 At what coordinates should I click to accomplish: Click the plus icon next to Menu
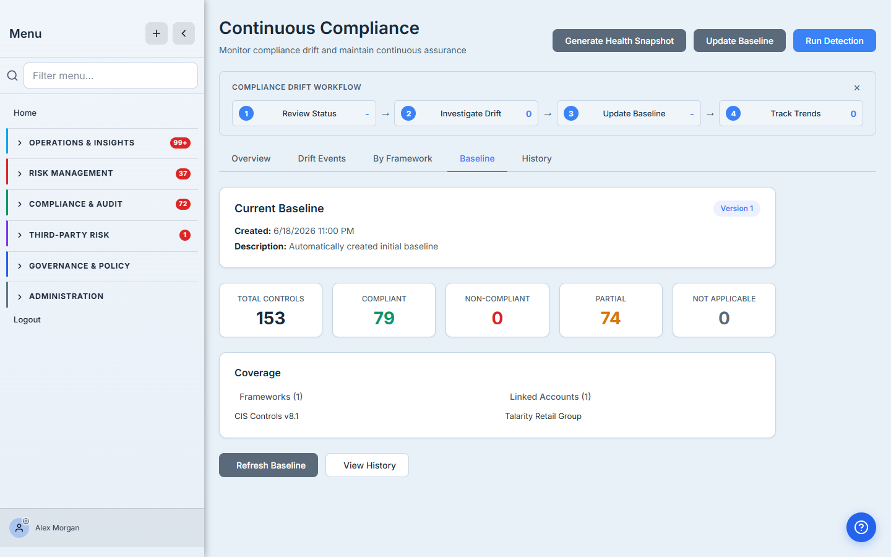pos(157,33)
